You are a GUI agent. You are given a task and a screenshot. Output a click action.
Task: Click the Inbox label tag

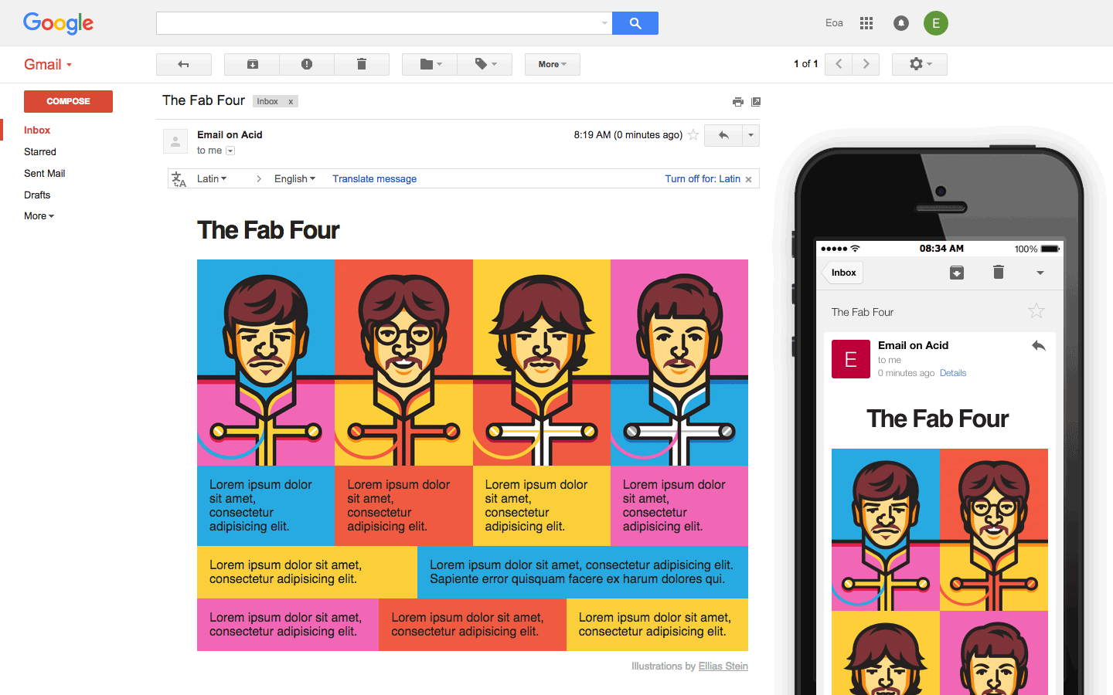[x=267, y=102]
